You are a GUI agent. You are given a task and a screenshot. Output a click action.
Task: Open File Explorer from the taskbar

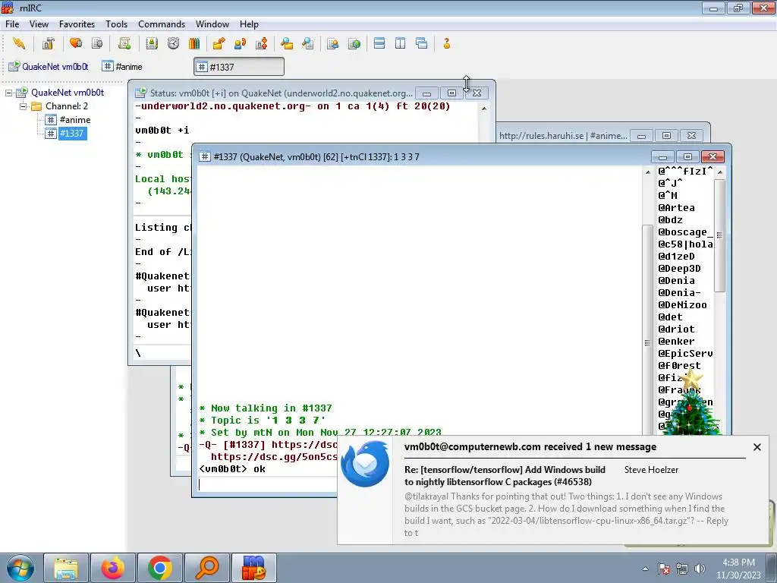66,568
